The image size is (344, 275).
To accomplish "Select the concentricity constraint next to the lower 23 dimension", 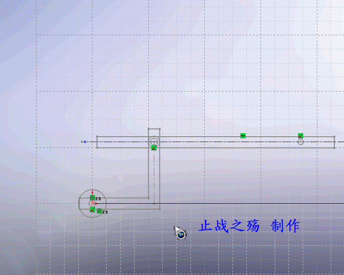I will click(99, 211).
